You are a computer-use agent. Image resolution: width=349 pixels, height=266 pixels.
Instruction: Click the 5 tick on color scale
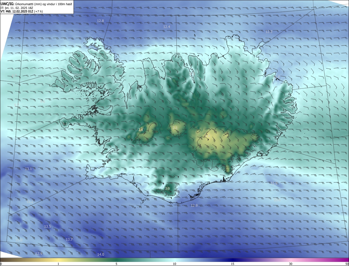click(116, 264)
